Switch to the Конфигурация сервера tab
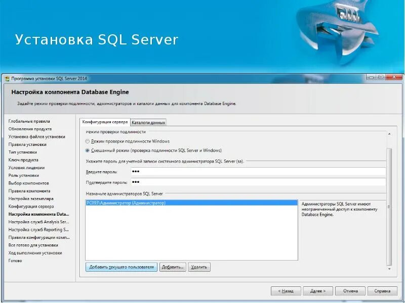Image resolution: width=405 pixels, height=303 pixels. [105, 122]
